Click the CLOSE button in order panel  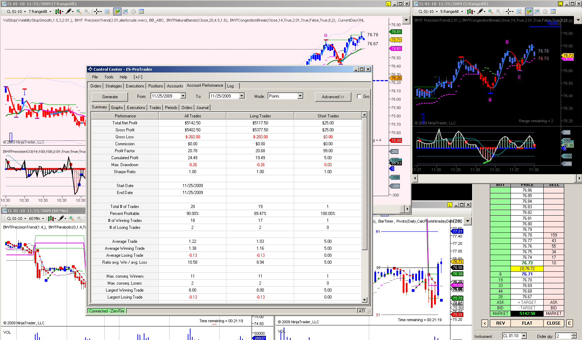click(x=553, y=323)
